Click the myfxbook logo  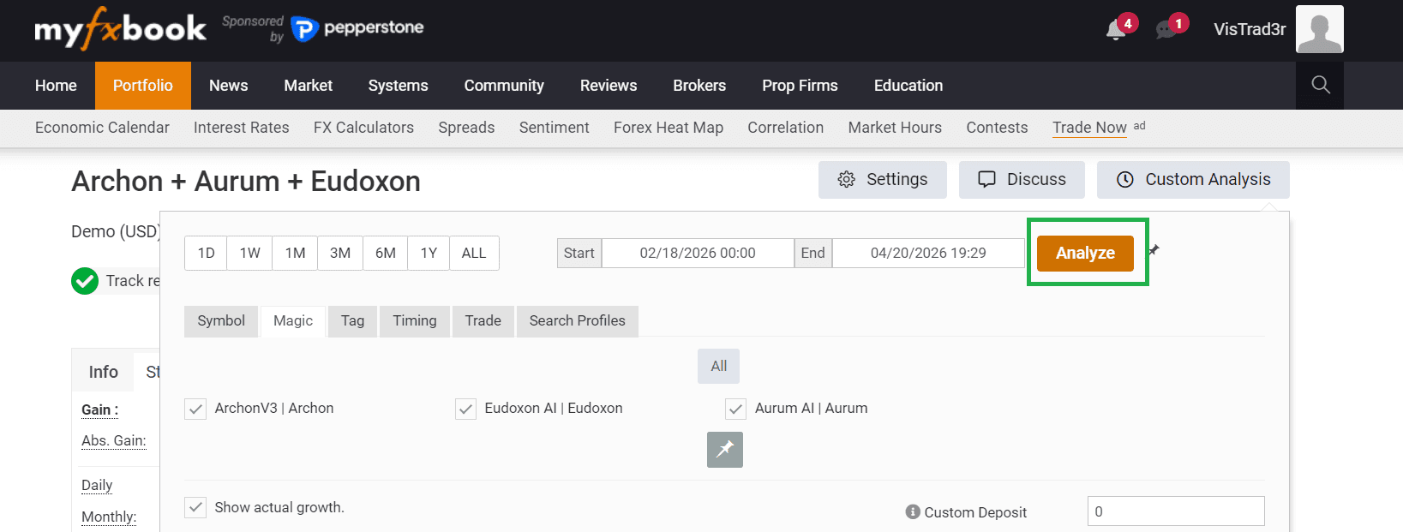click(120, 29)
